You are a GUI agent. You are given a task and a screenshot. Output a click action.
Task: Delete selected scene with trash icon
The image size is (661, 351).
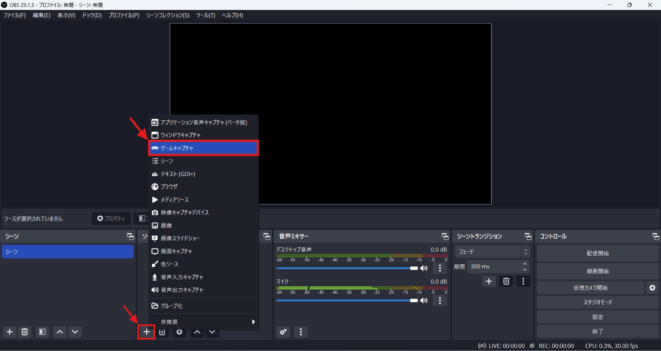click(25, 332)
